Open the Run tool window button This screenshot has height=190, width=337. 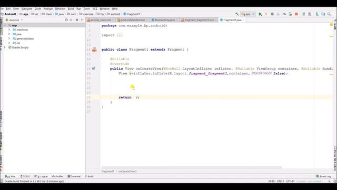pyautogui.click(x=10, y=176)
